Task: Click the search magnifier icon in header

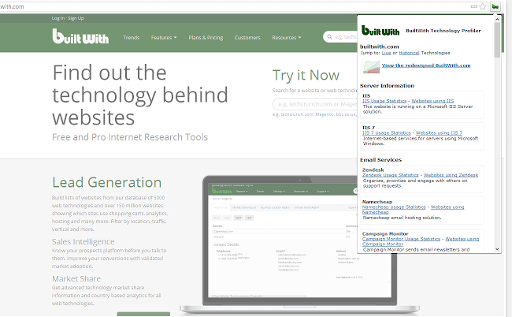Action: [328, 37]
